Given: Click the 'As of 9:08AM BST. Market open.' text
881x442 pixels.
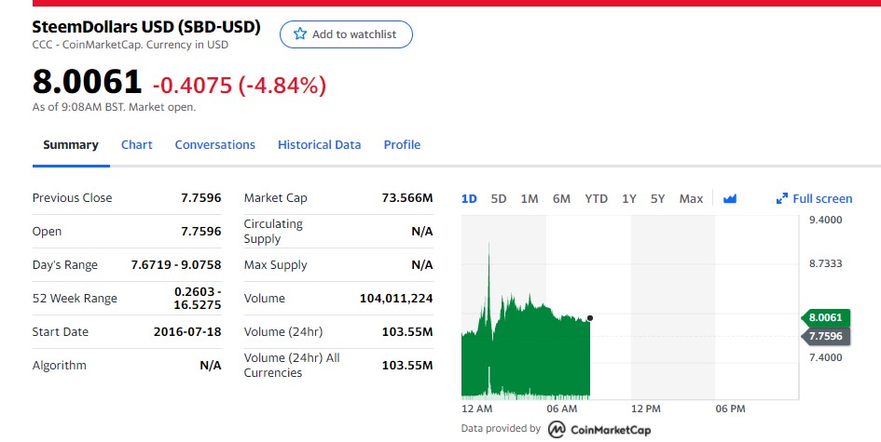Looking at the screenshot, I should pyautogui.click(x=114, y=107).
